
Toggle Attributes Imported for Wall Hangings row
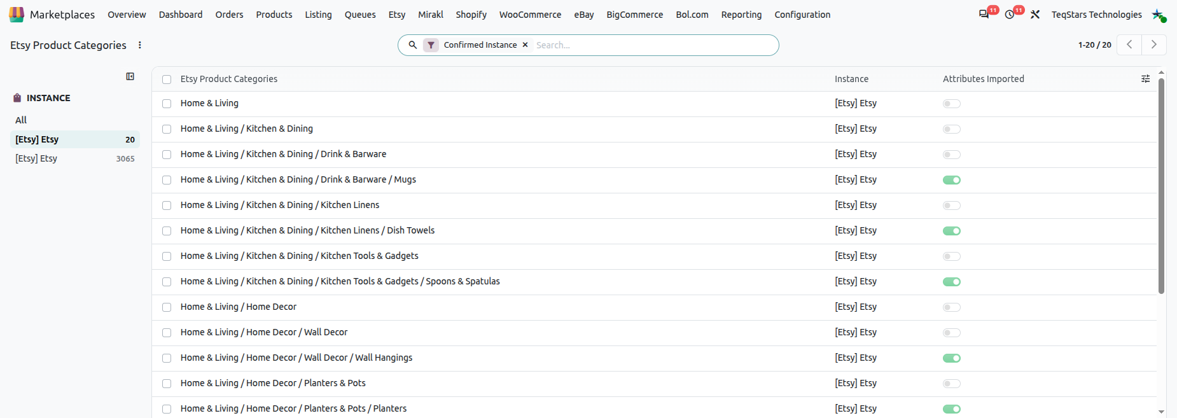coord(952,358)
